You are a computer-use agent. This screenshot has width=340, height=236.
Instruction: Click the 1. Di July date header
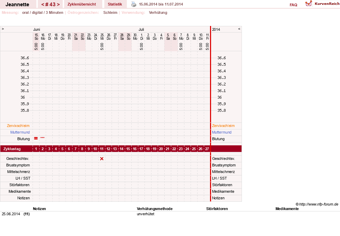click(x=142, y=37)
